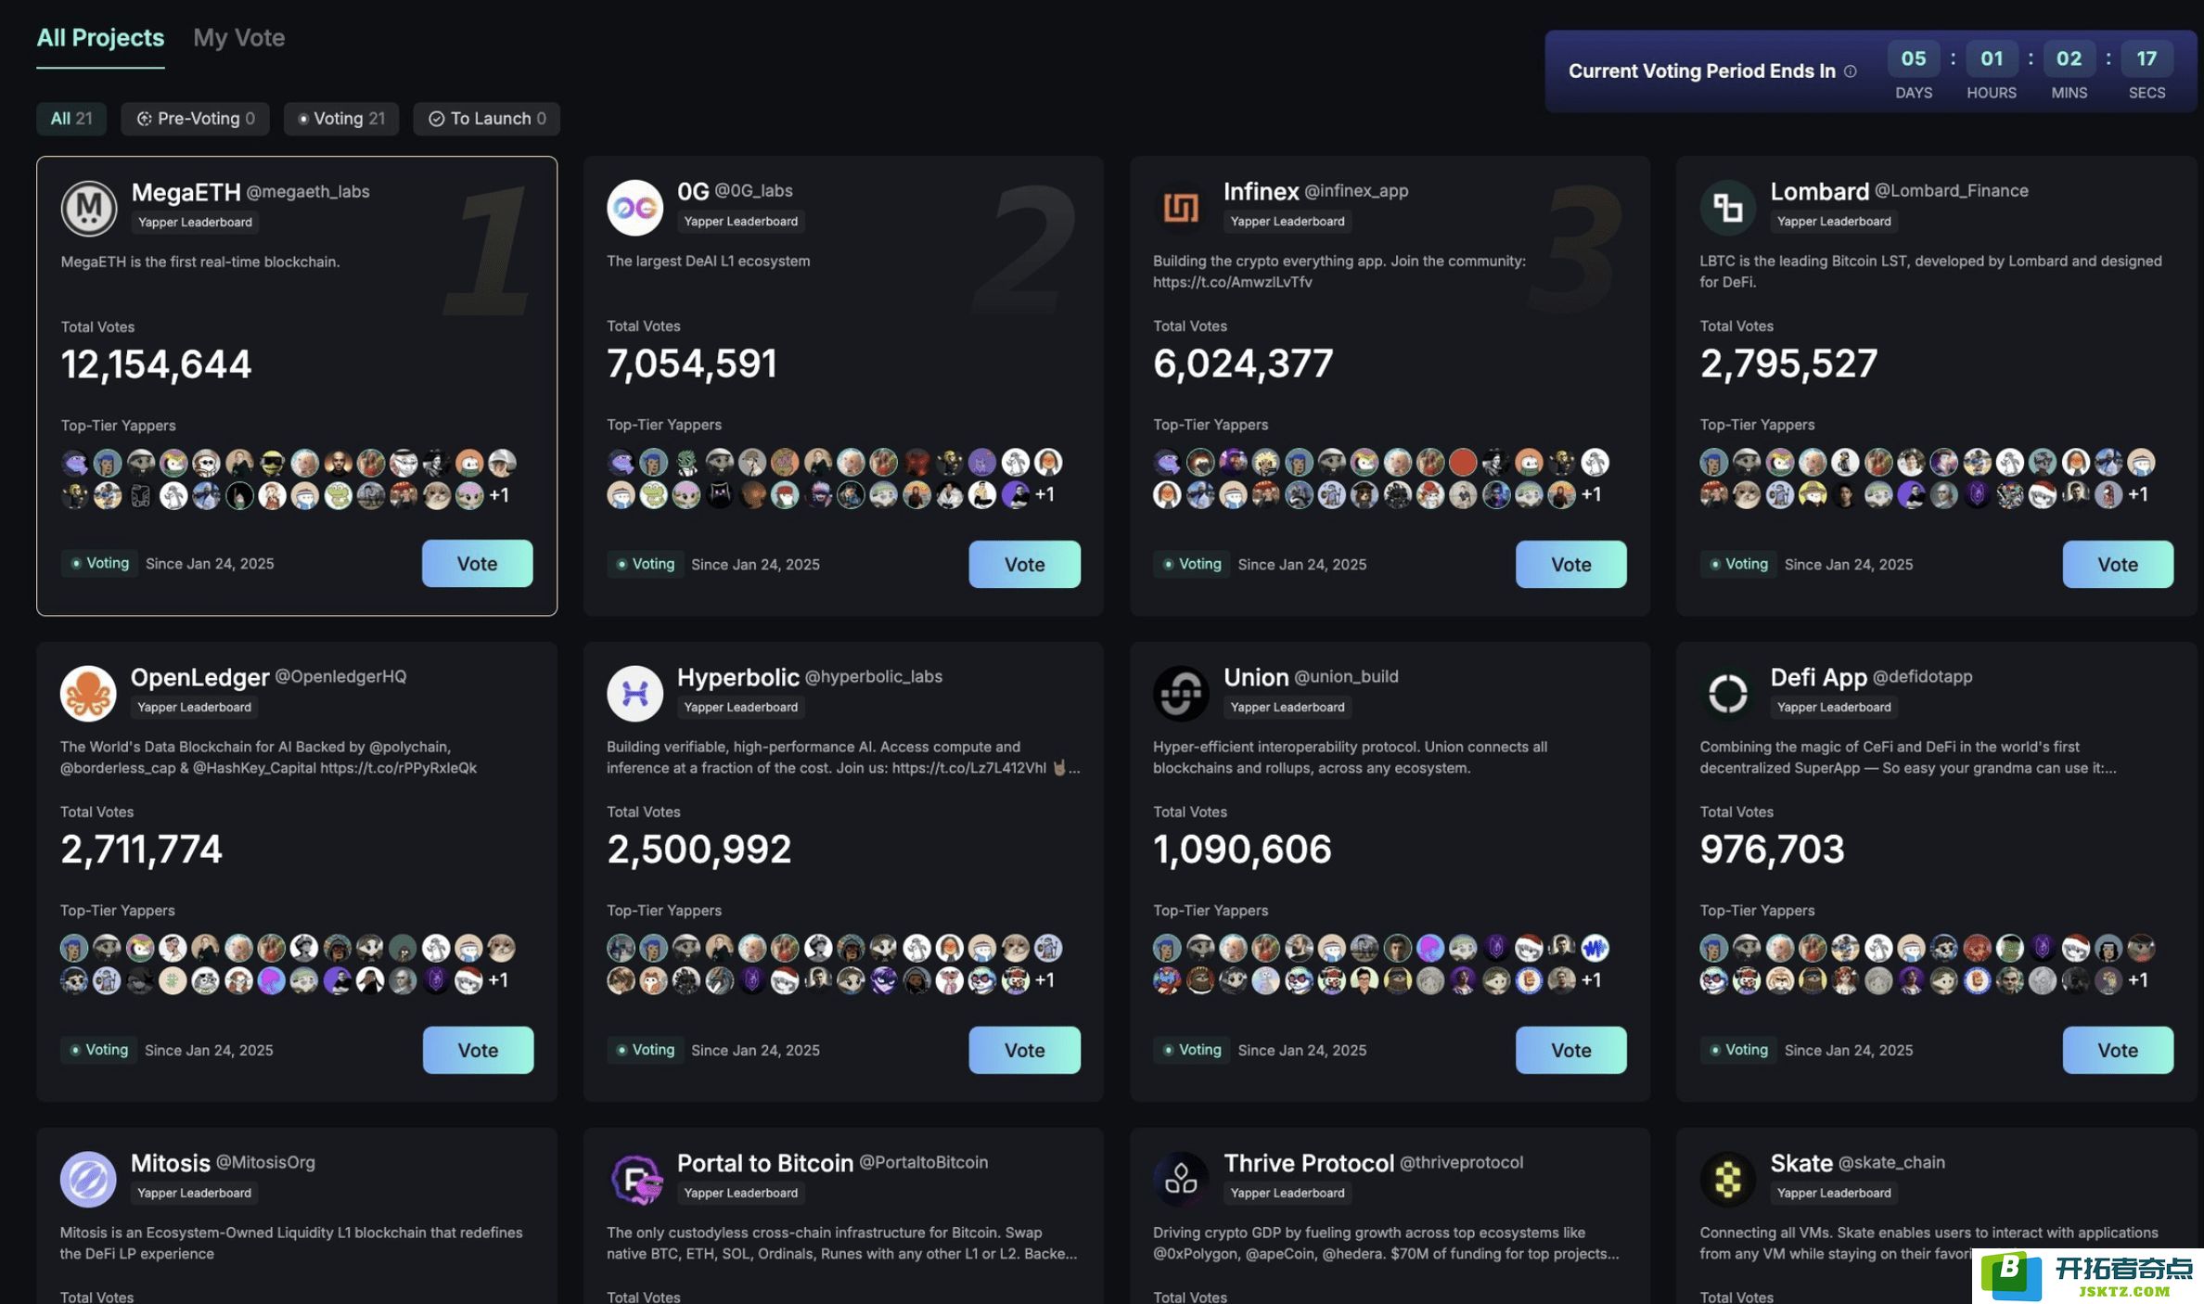
Task: Select the OpenLedger octopus logo
Action: 88,693
